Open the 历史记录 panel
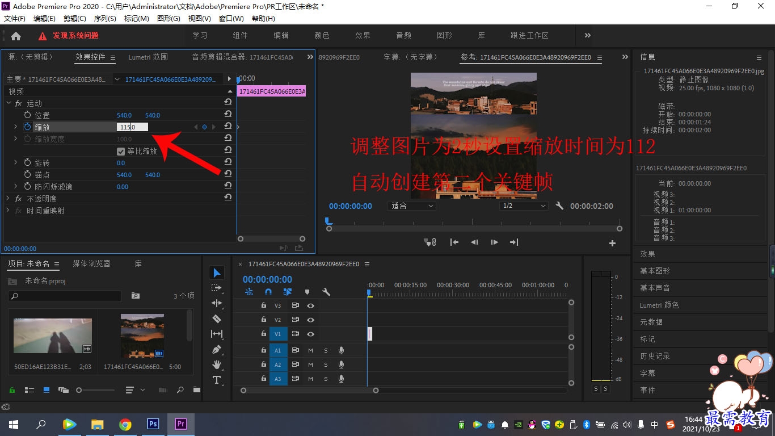775x436 pixels. click(655, 356)
